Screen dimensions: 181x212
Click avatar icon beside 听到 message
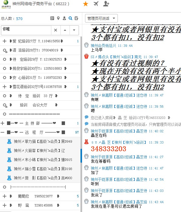(x=86, y=179)
